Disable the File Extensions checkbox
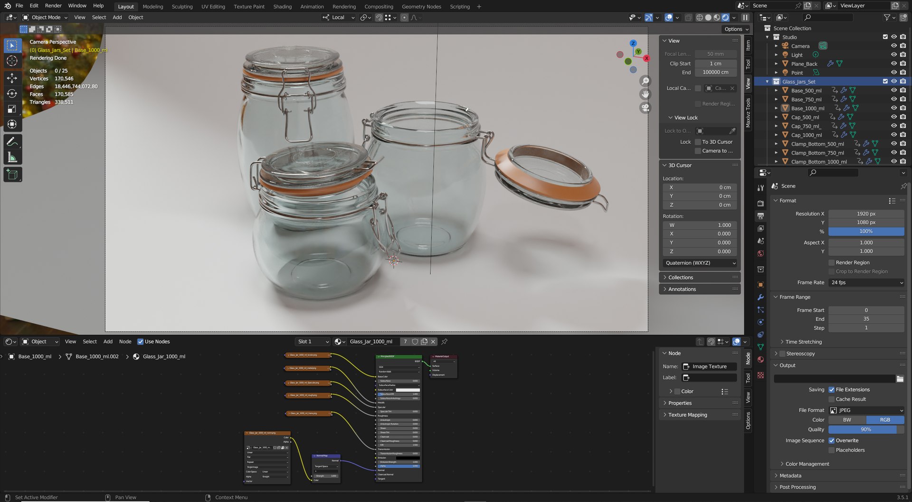The width and height of the screenshot is (912, 502). pyautogui.click(x=832, y=390)
